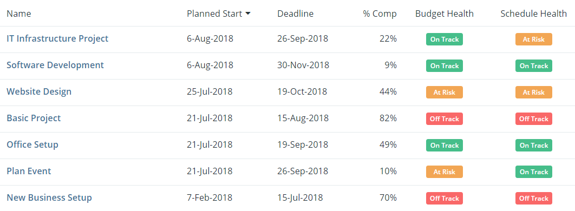Click Basic Project's Off Track budget badge
This screenshot has width=575, height=211.
tap(445, 118)
